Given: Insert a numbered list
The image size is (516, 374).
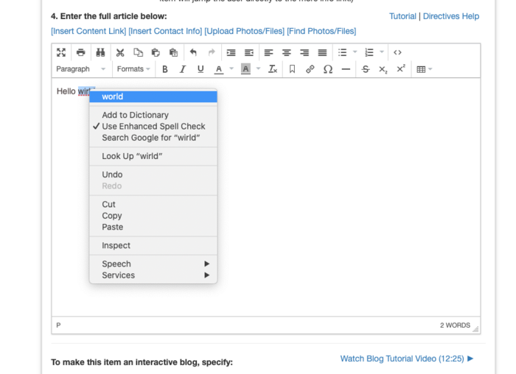Looking at the screenshot, I should coord(369,52).
